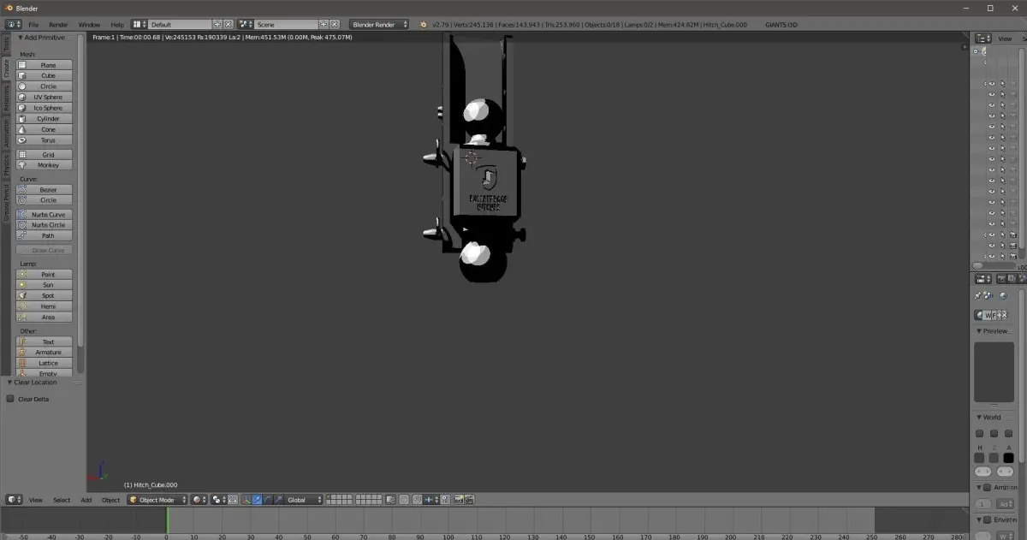Open the Help menu

[117, 25]
